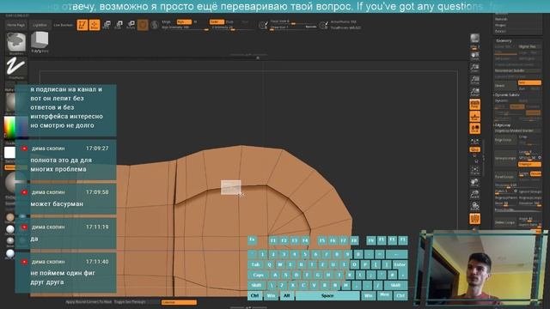
Task: Click the Delete Loops button
Action: pyautogui.click(x=505, y=222)
